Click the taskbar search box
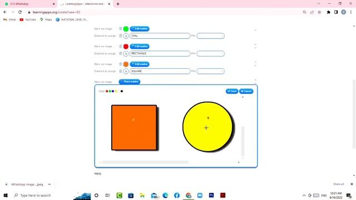 tap(41, 195)
